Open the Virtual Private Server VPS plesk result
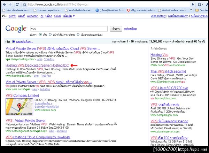209x153 pixels. coord(49,82)
